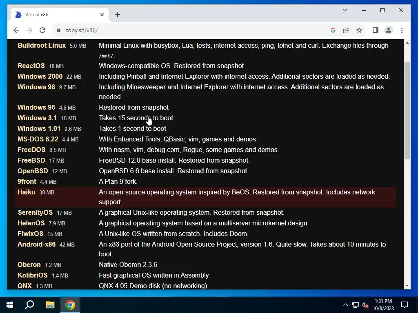Open the notification center icon
Viewport: 418px width, 313px height.
click(405, 305)
